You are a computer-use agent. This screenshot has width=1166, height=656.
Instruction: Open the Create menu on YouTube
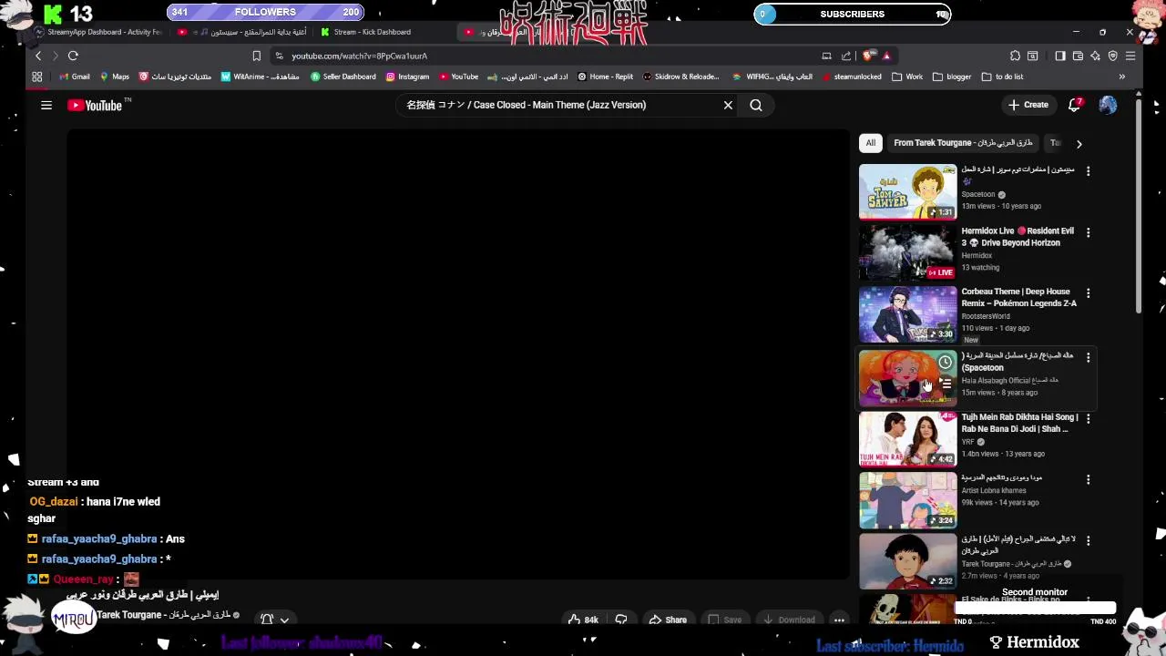(x=1028, y=105)
